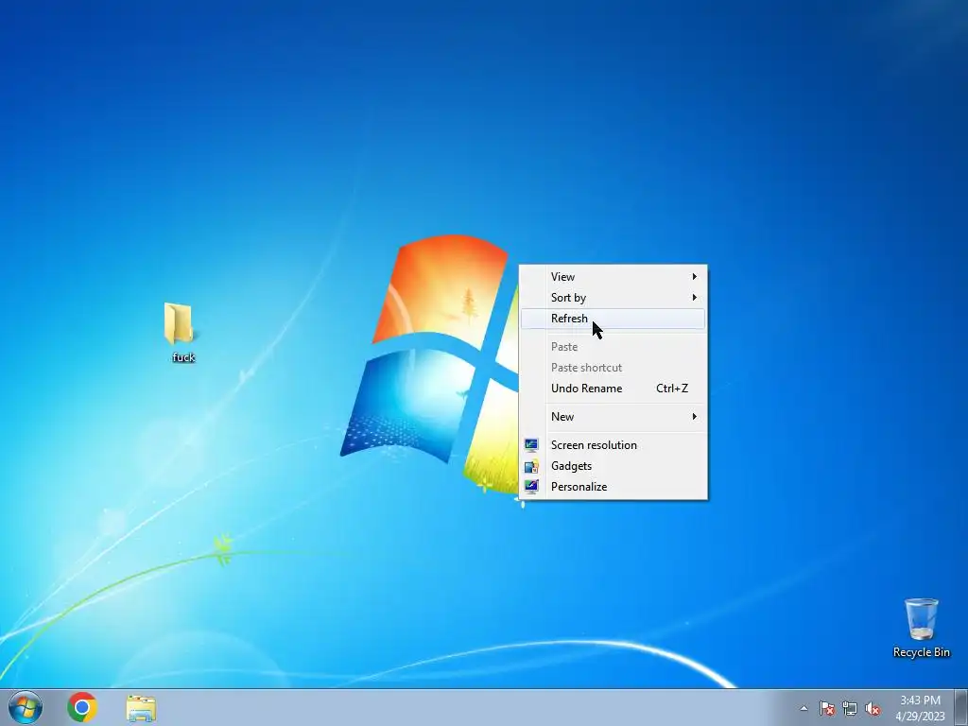Click the Ctrl+Z shortcut text

point(672,389)
